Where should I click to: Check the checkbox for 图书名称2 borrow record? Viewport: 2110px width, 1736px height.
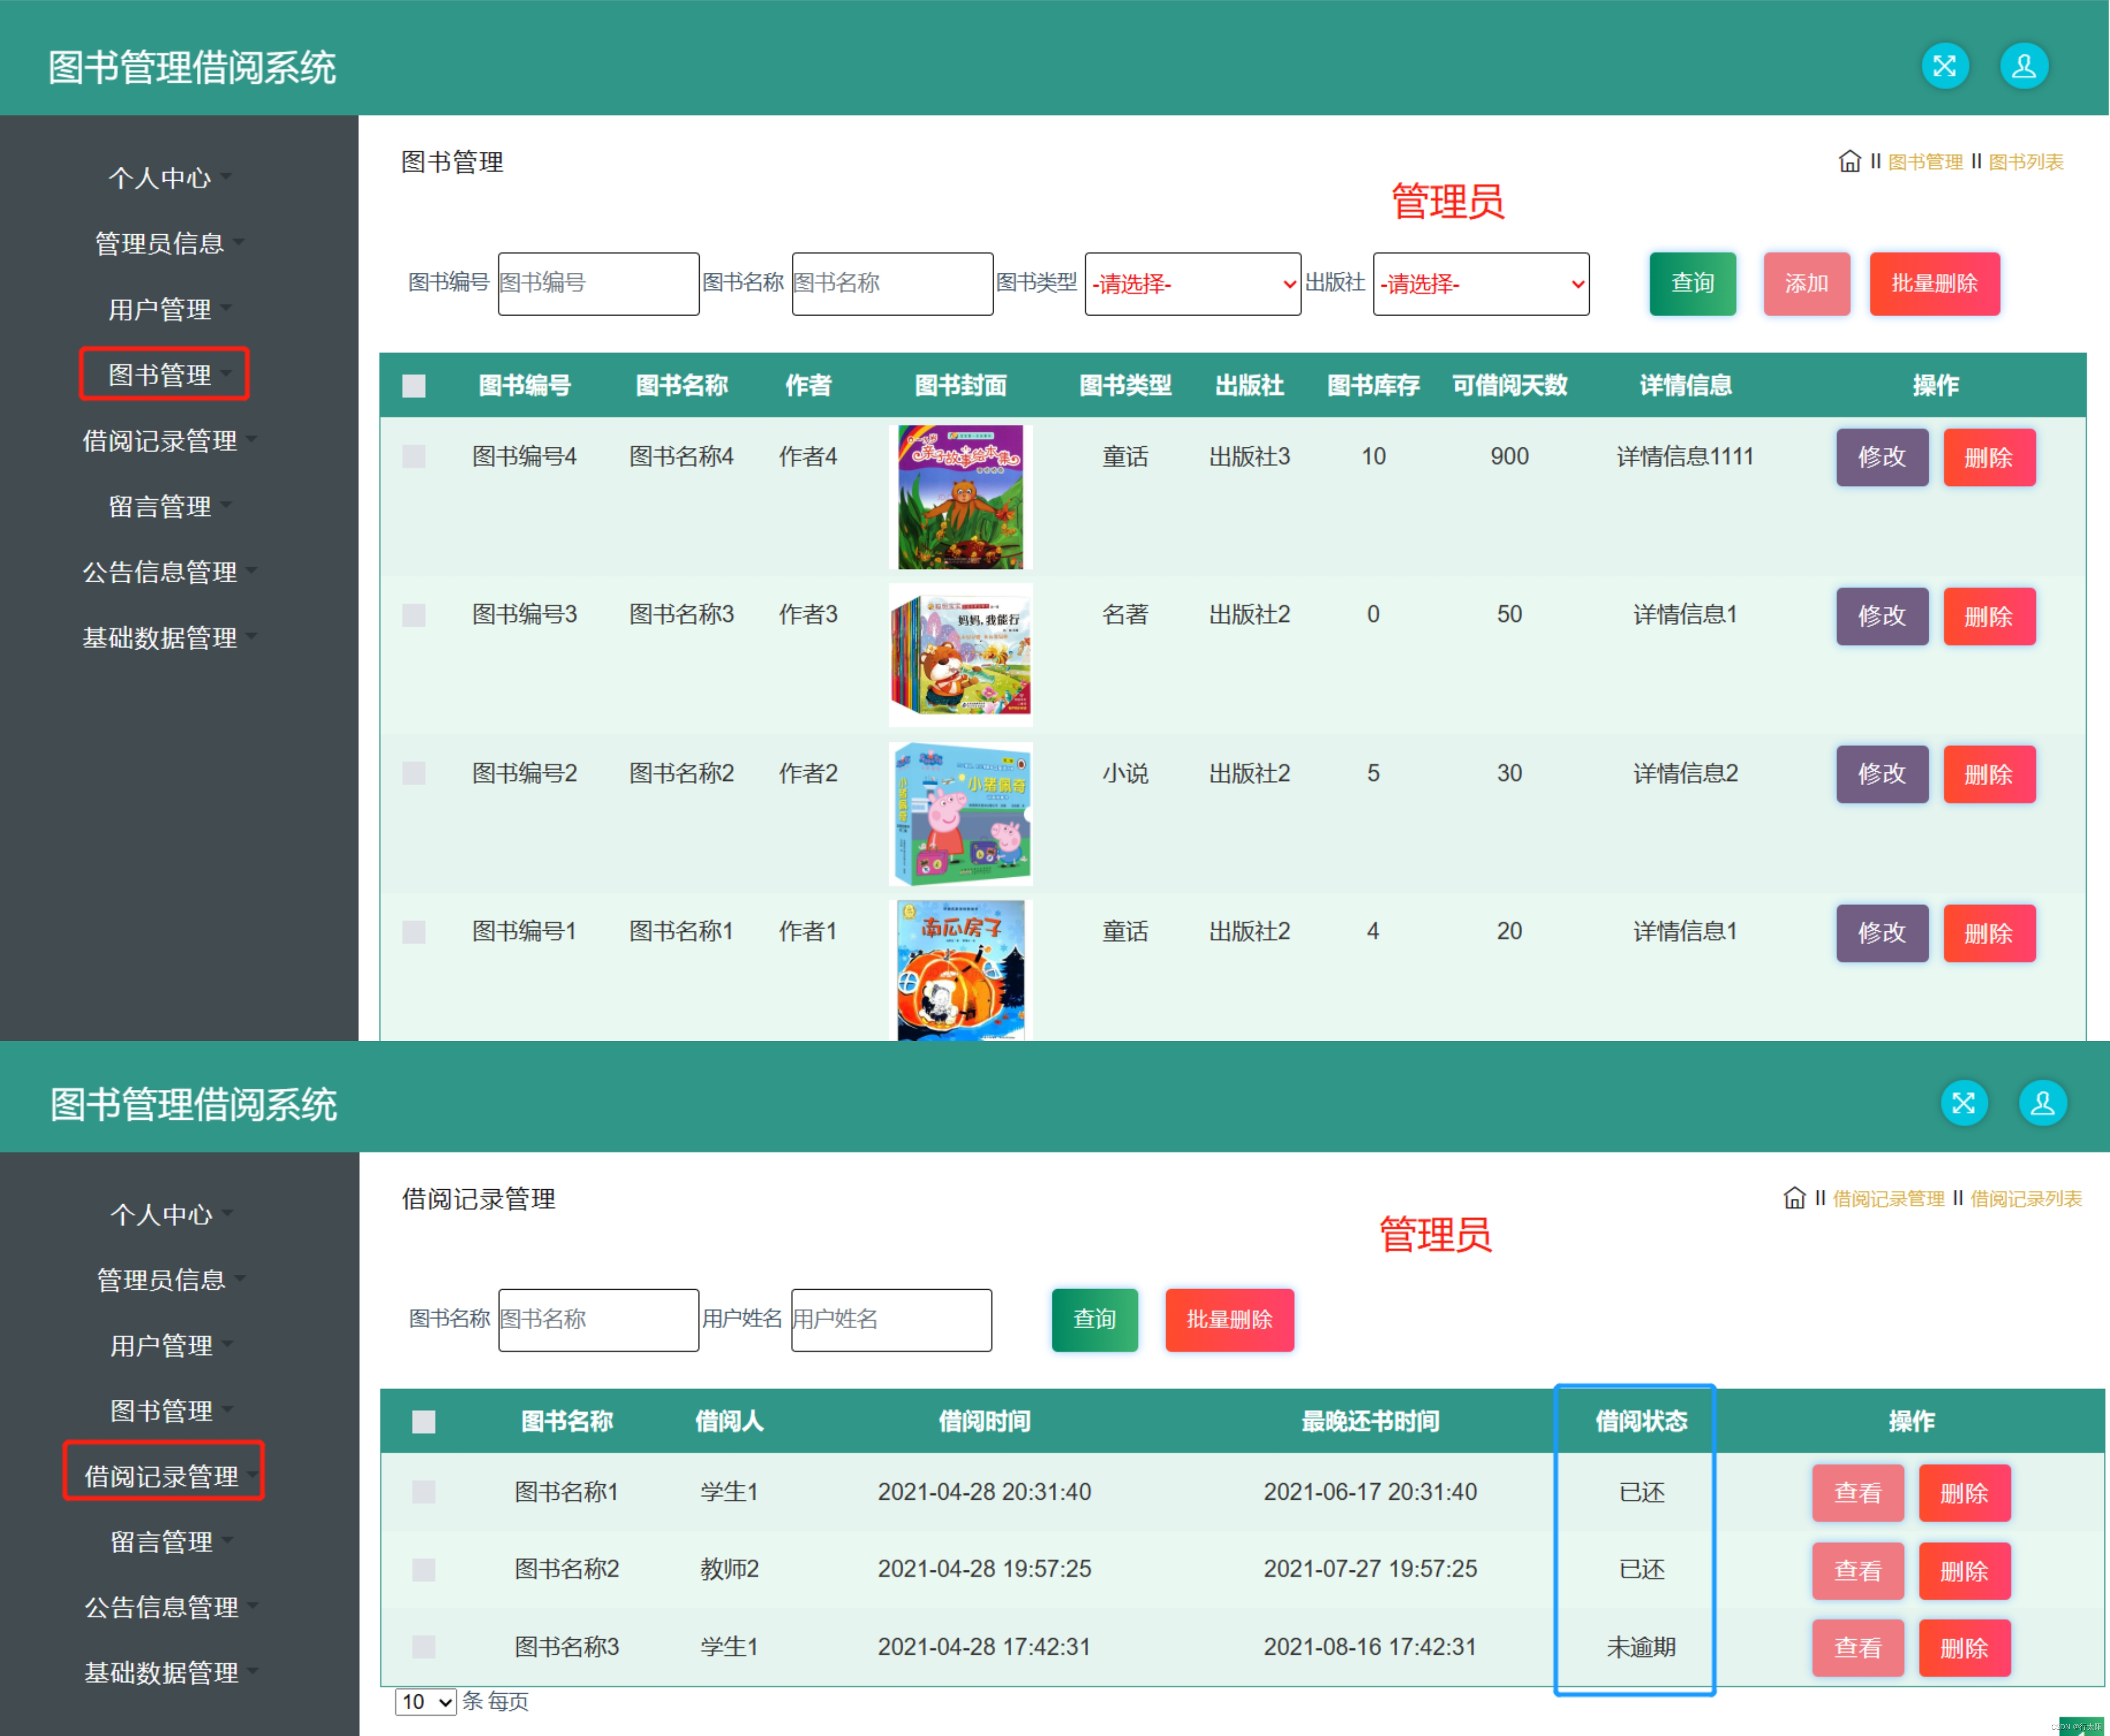tap(423, 1569)
